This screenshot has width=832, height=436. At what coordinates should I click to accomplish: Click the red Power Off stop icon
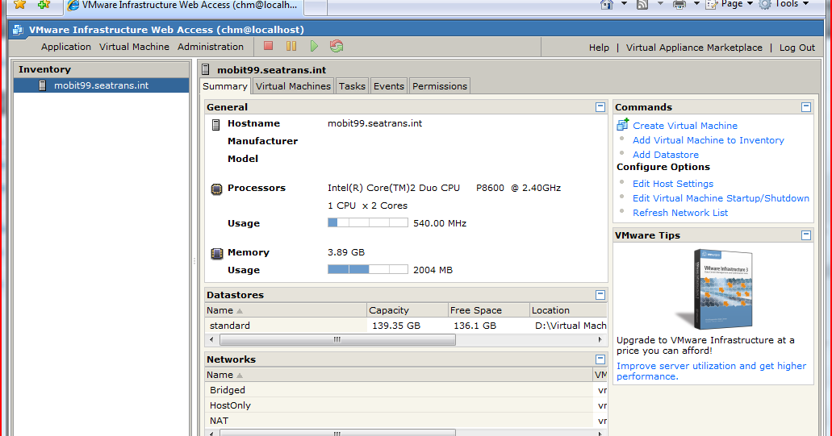click(x=269, y=46)
